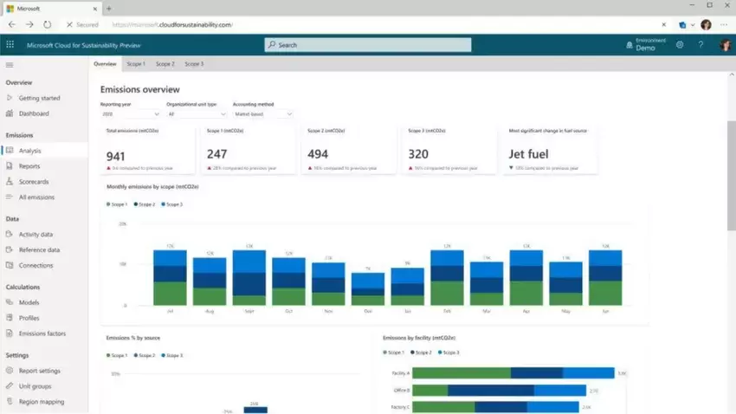Click the Total emissions 941 card
The image size is (736, 414).
click(x=148, y=150)
